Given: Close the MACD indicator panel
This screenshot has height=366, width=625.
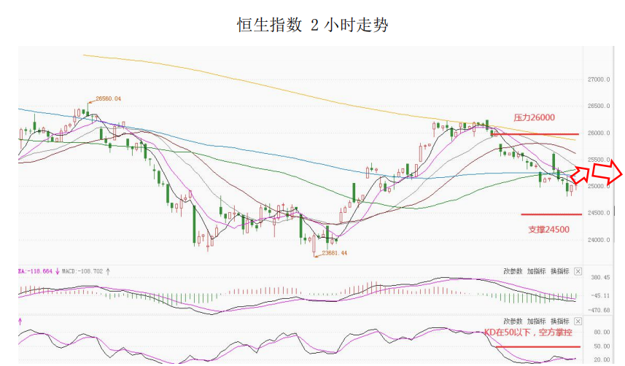Looking at the screenshot, I should [x=578, y=271].
